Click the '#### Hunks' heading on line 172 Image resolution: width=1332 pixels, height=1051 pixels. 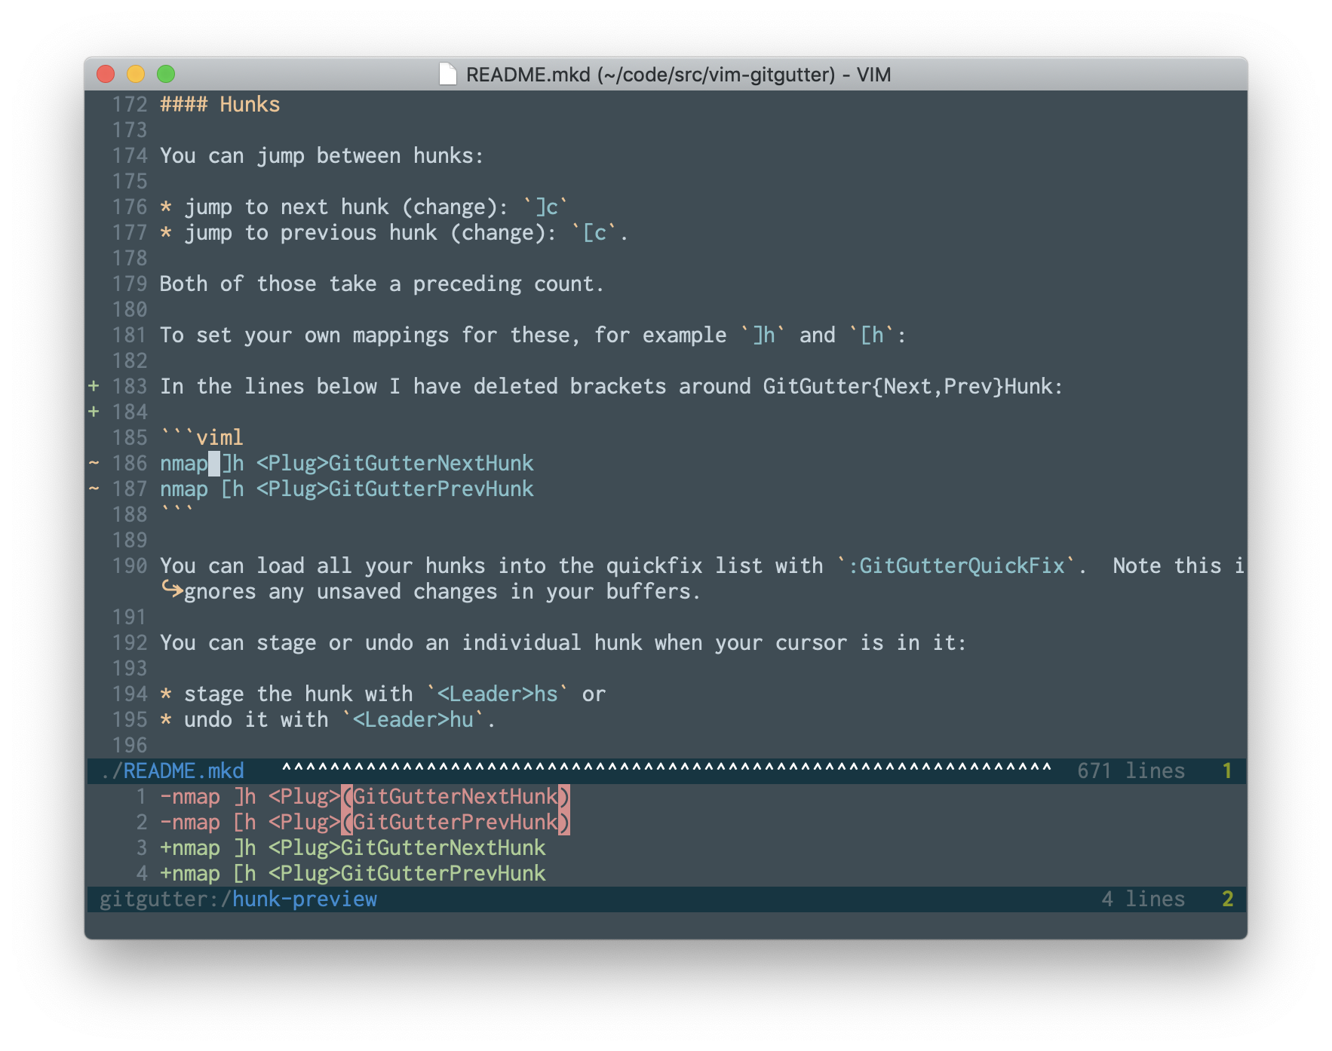pyautogui.click(x=219, y=104)
